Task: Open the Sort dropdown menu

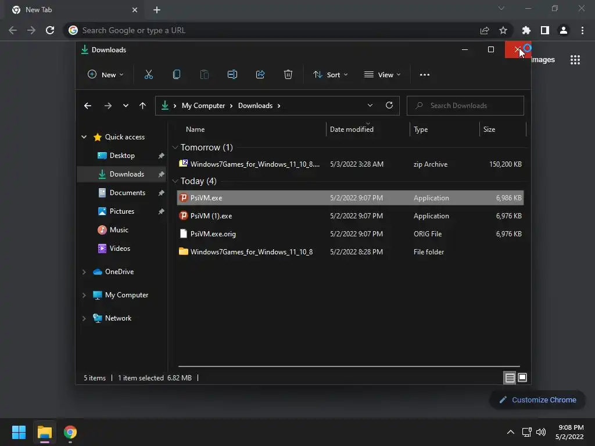Action: 331,75
